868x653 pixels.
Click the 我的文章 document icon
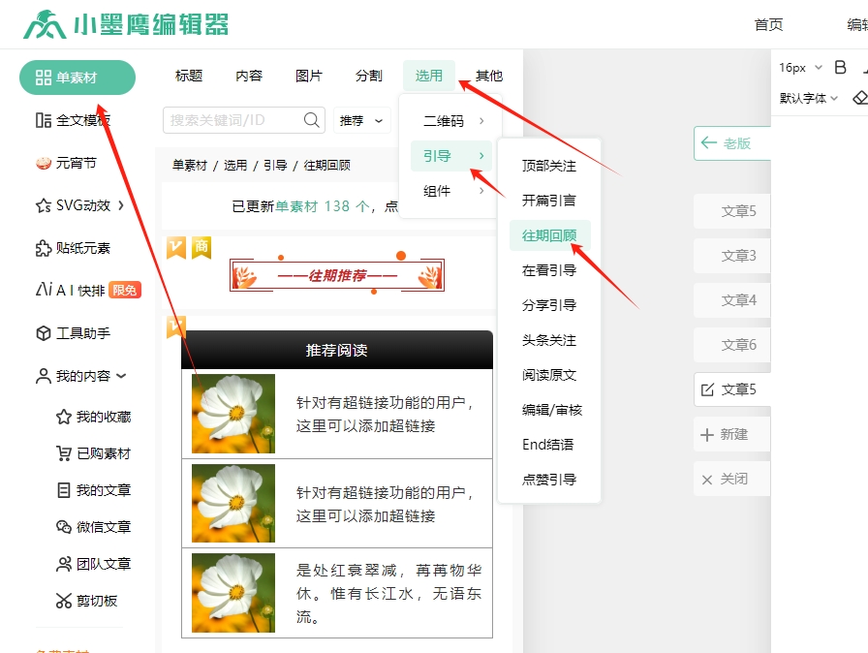(64, 490)
